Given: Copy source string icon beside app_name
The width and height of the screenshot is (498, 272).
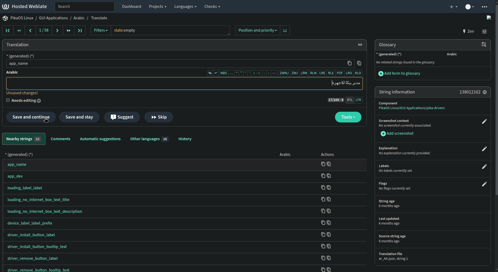Looking at the screenshot, I should [x=350, y=63].
